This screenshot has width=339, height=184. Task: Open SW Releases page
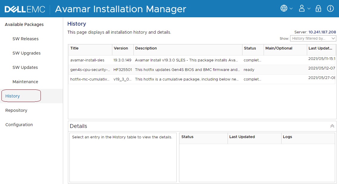pos(25,39)
